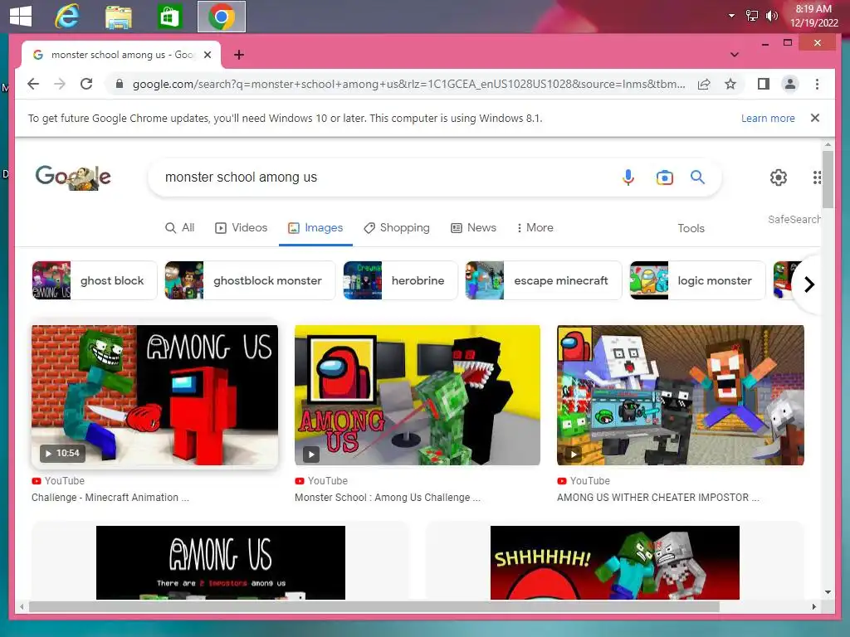Filter by the herobrine chip
This screenshot has width=850, height=637.
(400, 280)
